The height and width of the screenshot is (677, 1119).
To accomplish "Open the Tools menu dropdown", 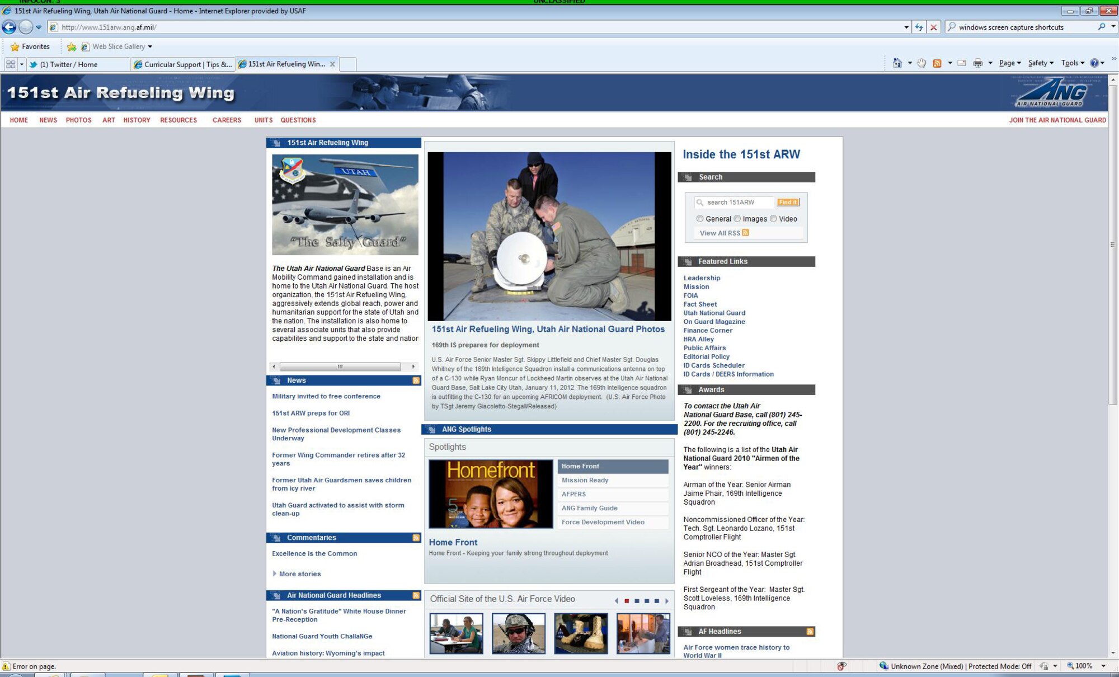I will click(1073, 63).
